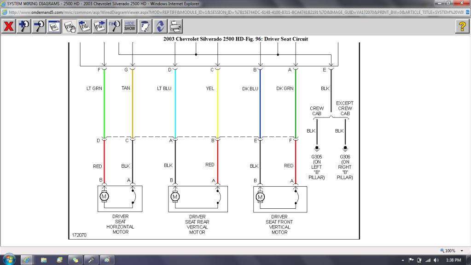Image resolution: width=471 pixels, height=265 pixels.
Task: Click the rear vertical motor M symbol
Action: (x=175, y=197)
